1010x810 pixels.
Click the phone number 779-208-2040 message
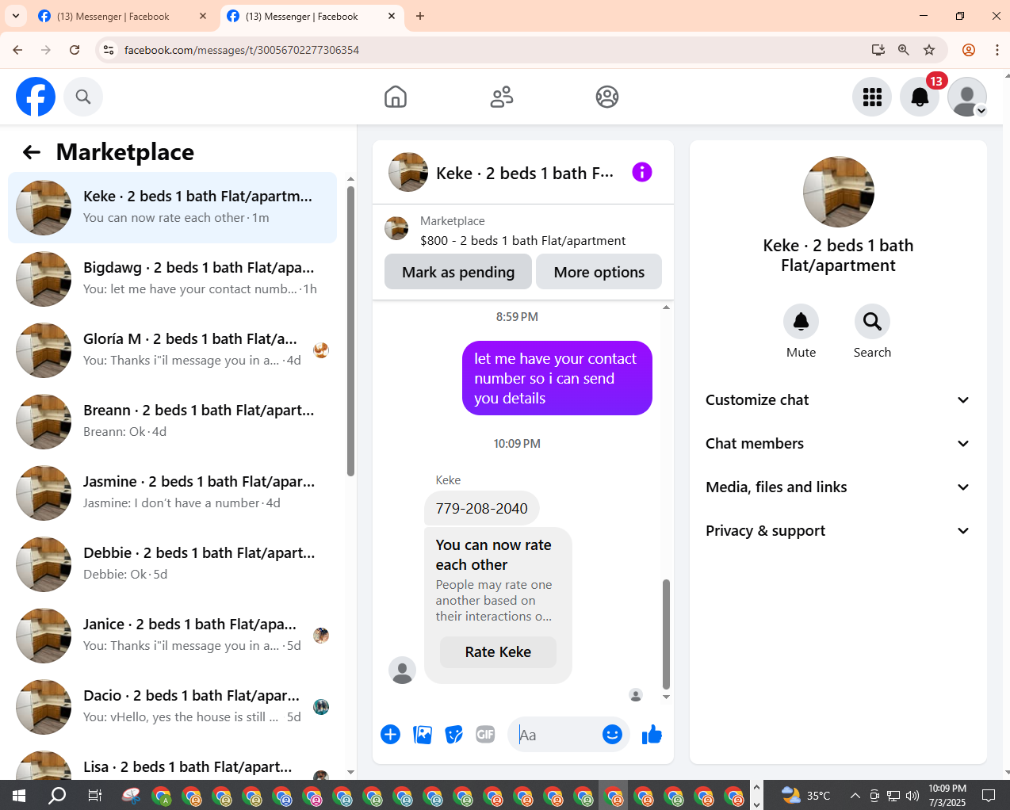click(481, 509)
